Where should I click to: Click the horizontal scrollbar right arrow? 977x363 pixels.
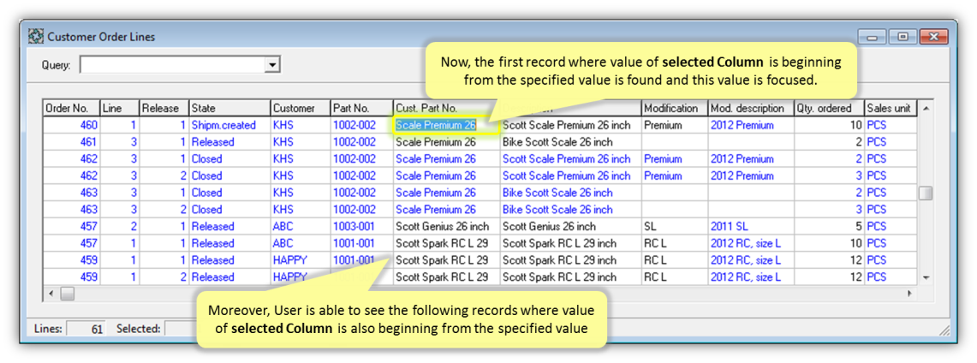point(910,293)
